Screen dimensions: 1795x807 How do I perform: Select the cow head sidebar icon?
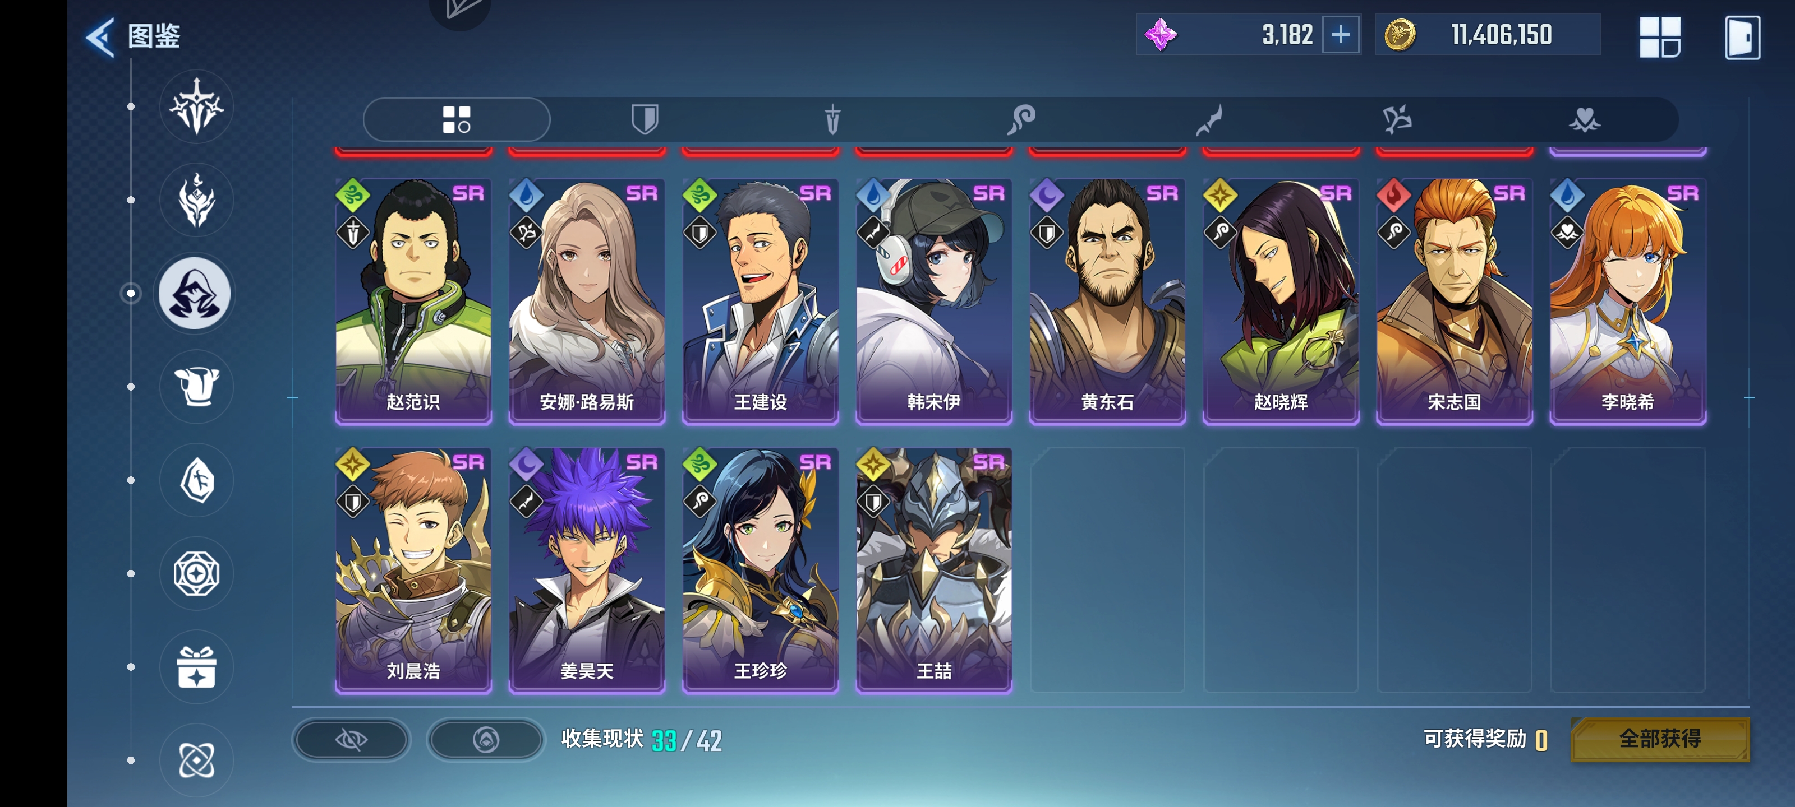coord(196,387)
